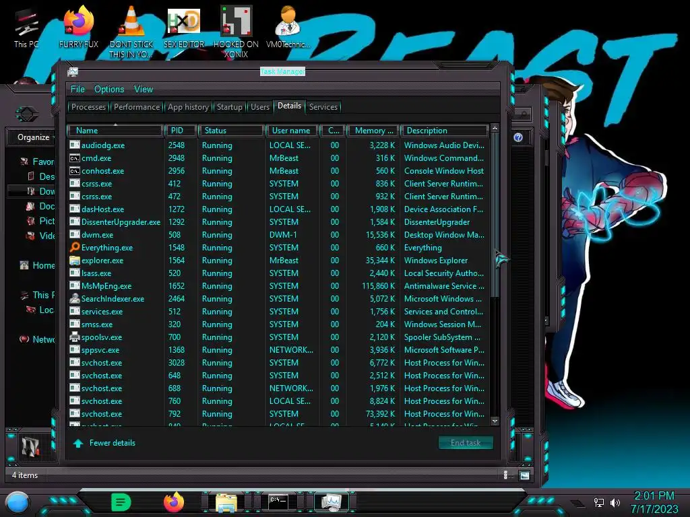690x517 pixels.
Task: Select the MsMpEng.exe process icon
Action: point(75,285)
